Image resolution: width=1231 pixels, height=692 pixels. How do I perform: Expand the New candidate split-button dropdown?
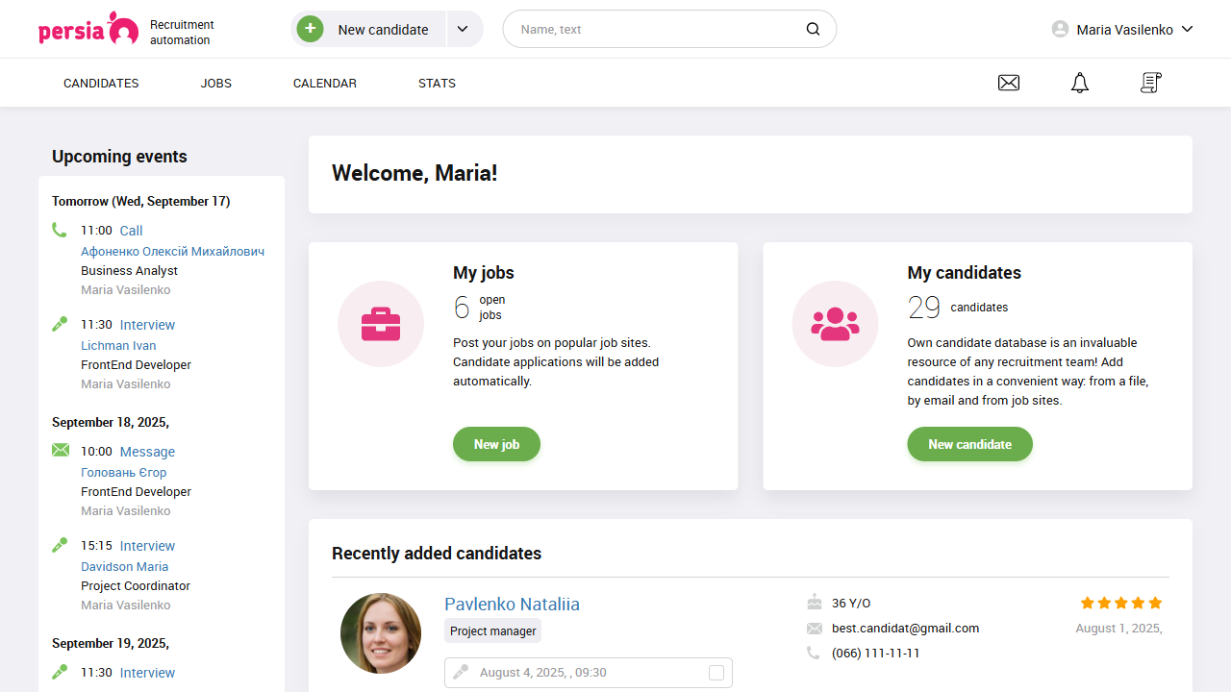tap(463, 29)
